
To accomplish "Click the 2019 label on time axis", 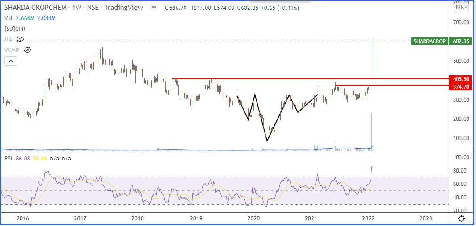I will (196, 218).
